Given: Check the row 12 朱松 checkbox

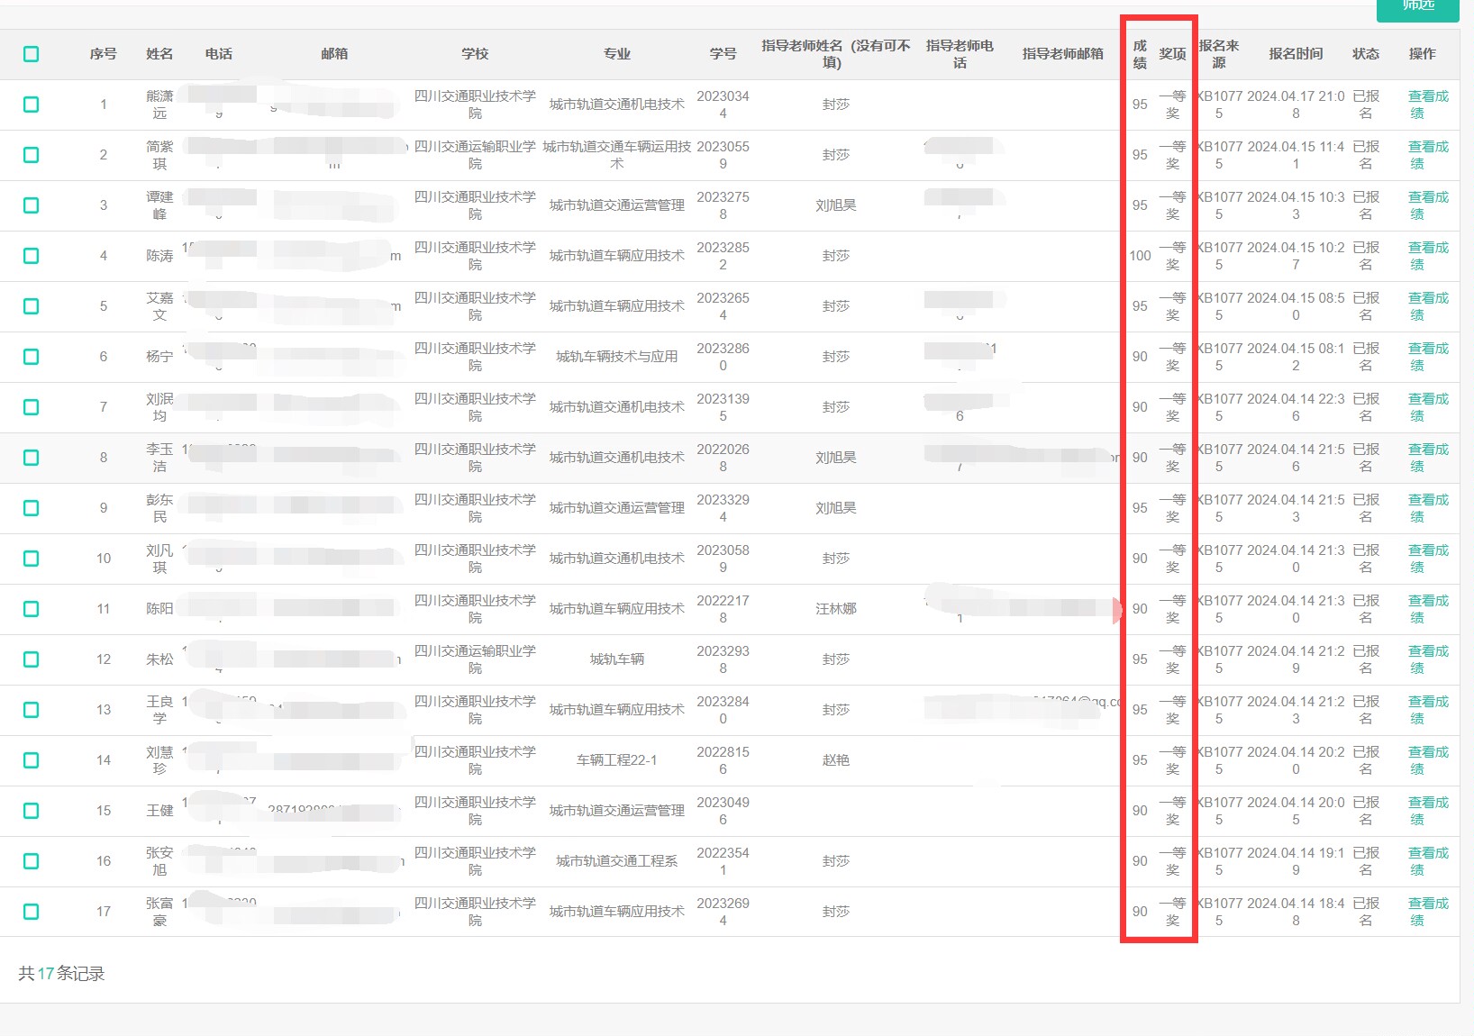Looking at the screenshot, I should tap(32, 659).
